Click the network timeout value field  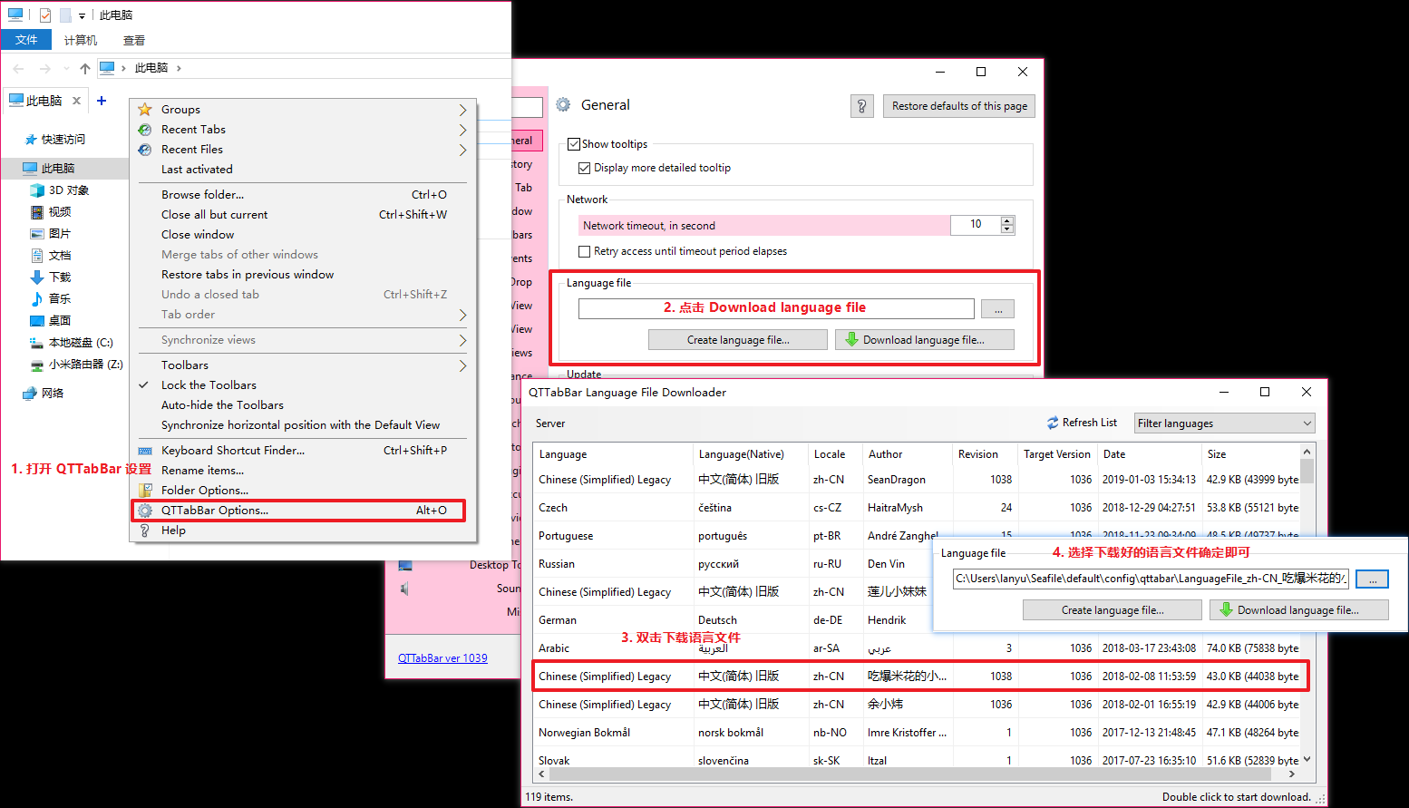[976, 225]
